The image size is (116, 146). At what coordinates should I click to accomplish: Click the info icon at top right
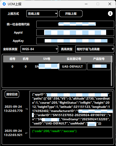click(x=110, y=14)
